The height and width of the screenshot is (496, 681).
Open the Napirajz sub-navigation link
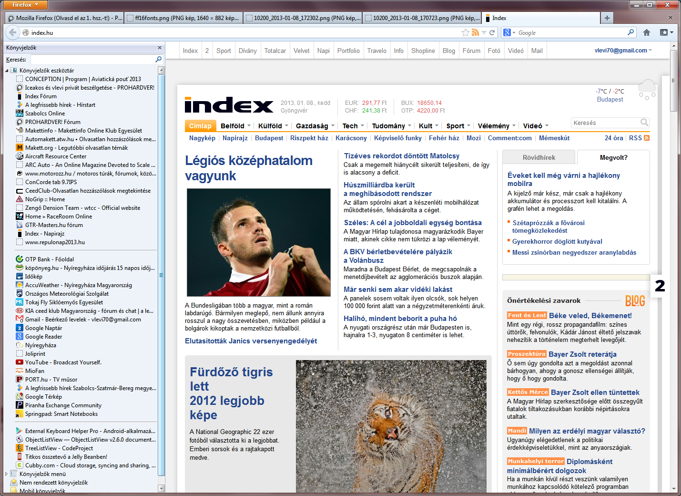235,138
